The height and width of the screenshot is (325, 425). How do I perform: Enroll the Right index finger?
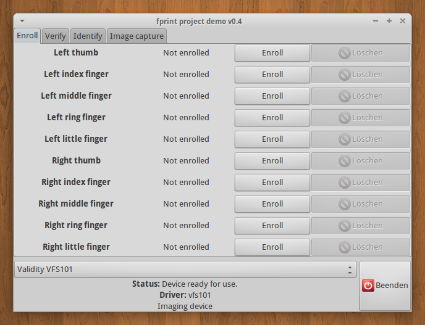tap(272, 183)
